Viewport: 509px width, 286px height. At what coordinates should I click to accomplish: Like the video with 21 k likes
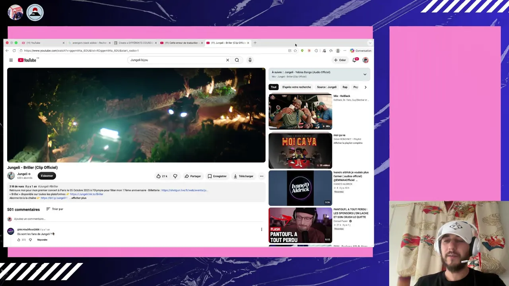(x=162, y=176)
